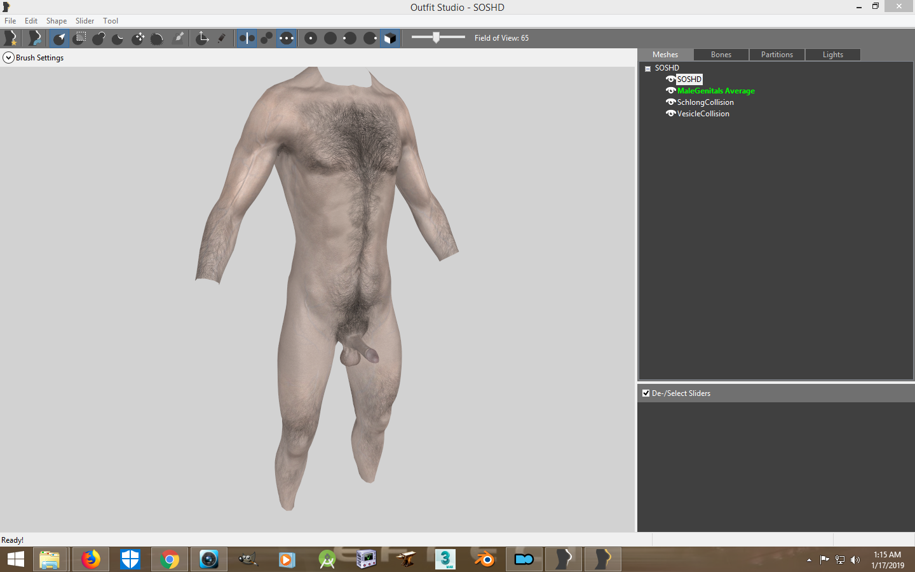Toggle visibility of VesicleCollision mesh

click(670, 114)
